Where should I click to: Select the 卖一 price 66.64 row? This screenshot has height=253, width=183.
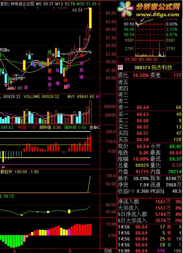tap(150, 108)
